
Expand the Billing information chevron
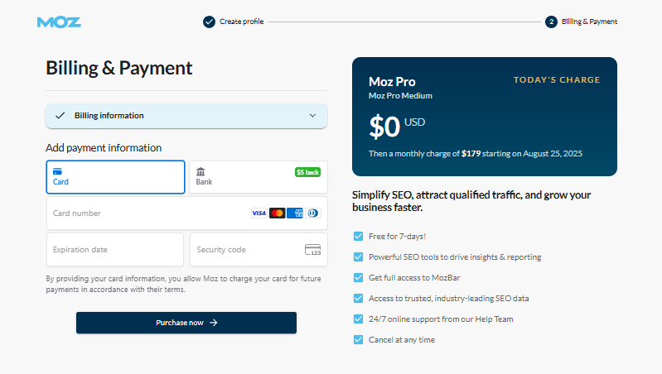[312, 116]
